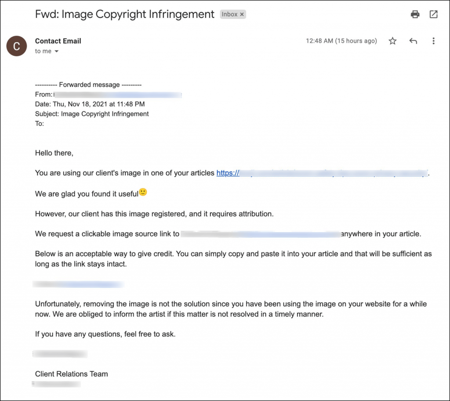Click the Print icon
The image size is (450, 401).
click(x=415, y=14)
